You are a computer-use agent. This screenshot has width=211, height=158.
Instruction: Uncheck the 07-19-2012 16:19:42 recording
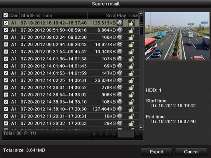click(x=6, y=23)
